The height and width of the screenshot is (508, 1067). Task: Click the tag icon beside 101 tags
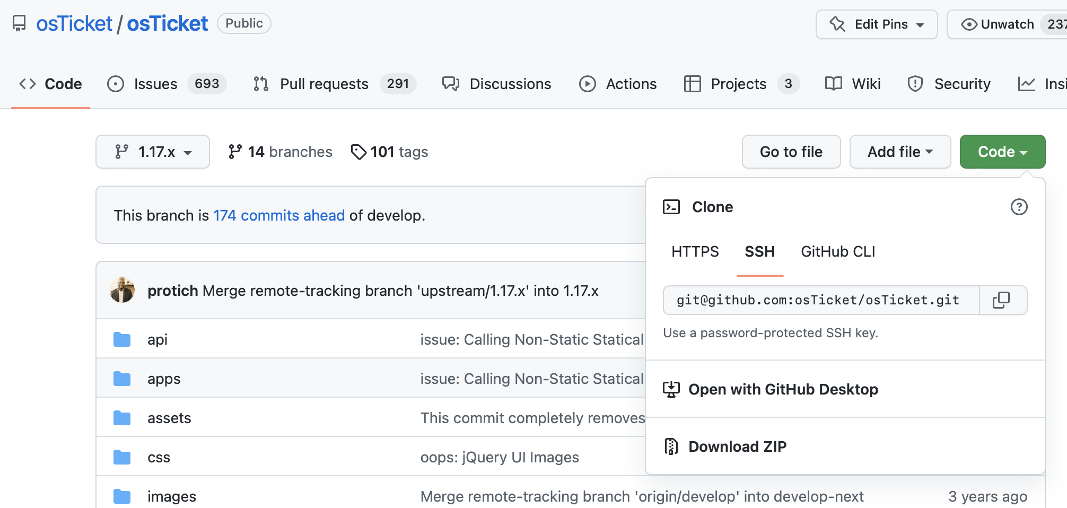[358, 152]
